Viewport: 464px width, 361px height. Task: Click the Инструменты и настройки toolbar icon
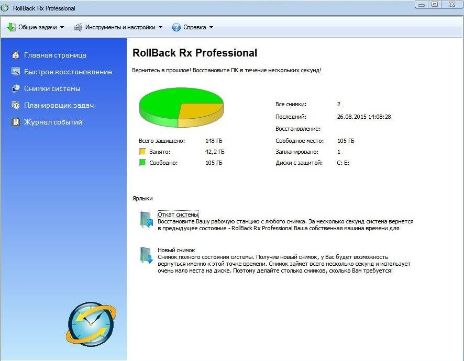click(78, 27)
